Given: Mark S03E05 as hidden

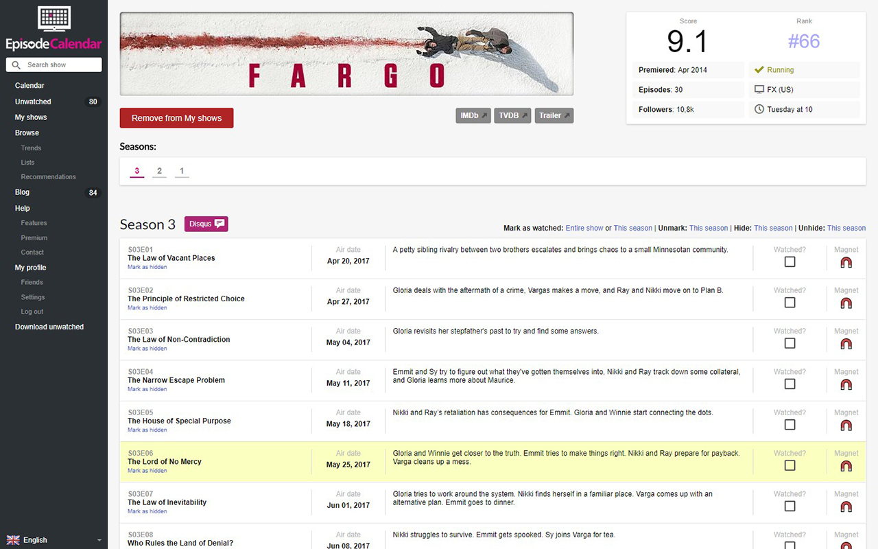Looking at the screenshot, I should [147, 430].
